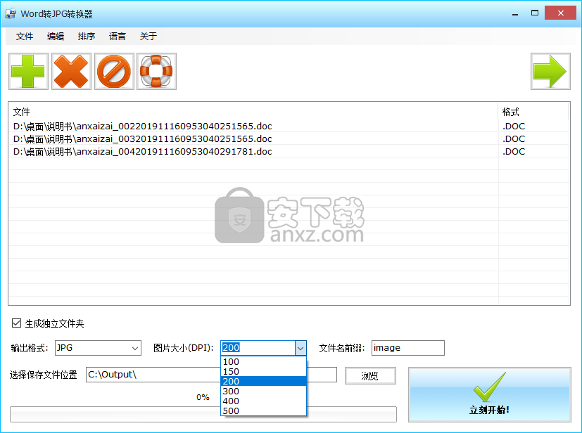Minimize the Word转JPG转换器 window
This screenshot has height=433, width=582.
pyautogui.click(x=515, y=13)
